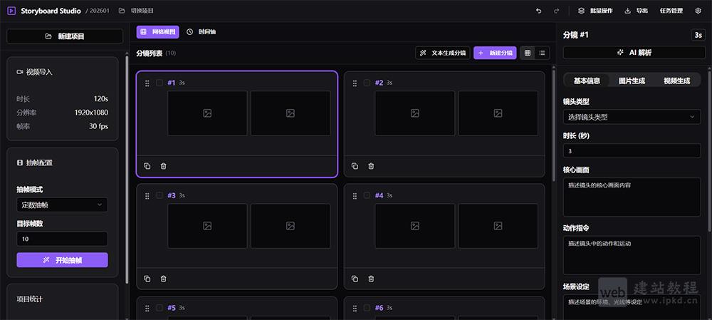
Task: Click the storyboard list vertical scrollbar
Action: [x=553, y=178]
